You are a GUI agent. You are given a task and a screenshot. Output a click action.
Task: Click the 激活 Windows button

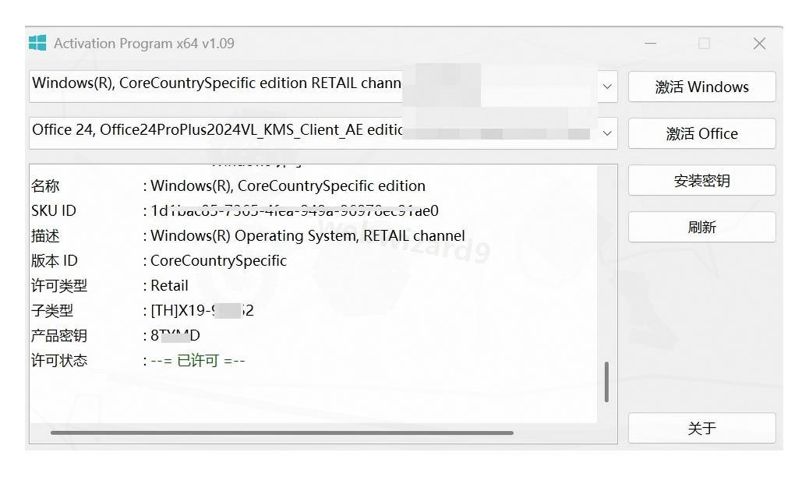pos(701,87)
